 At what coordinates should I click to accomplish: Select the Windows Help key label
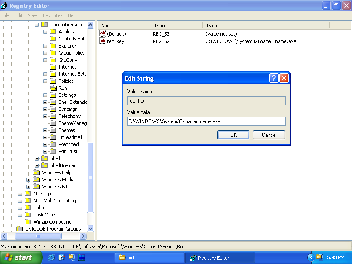click(57, 172)
